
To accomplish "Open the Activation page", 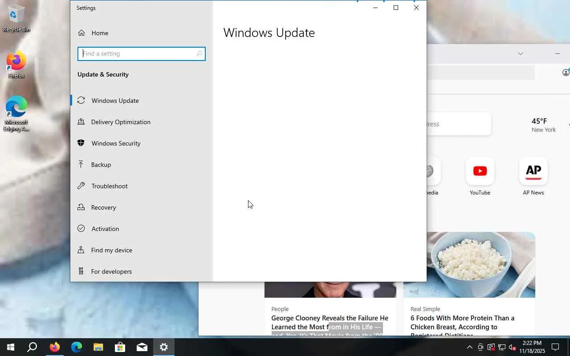I will click(x=142, y=229).
